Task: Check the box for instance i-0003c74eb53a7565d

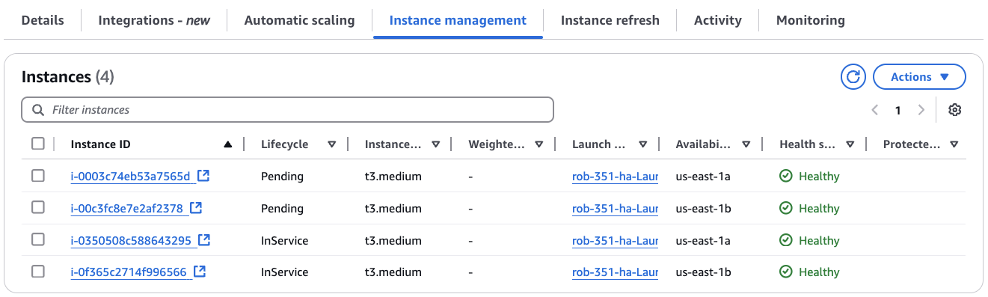Action: 38,176
